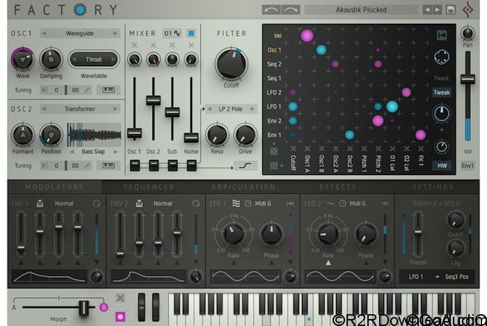Click the red diamond logo icon

click(468, 10)
